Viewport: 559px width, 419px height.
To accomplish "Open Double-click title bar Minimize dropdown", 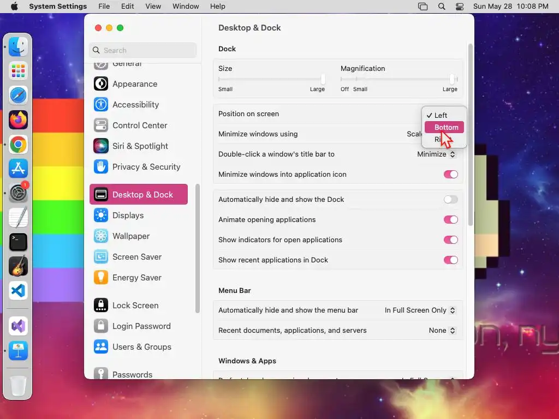I will pyautogui.click(x=436, y=154).
